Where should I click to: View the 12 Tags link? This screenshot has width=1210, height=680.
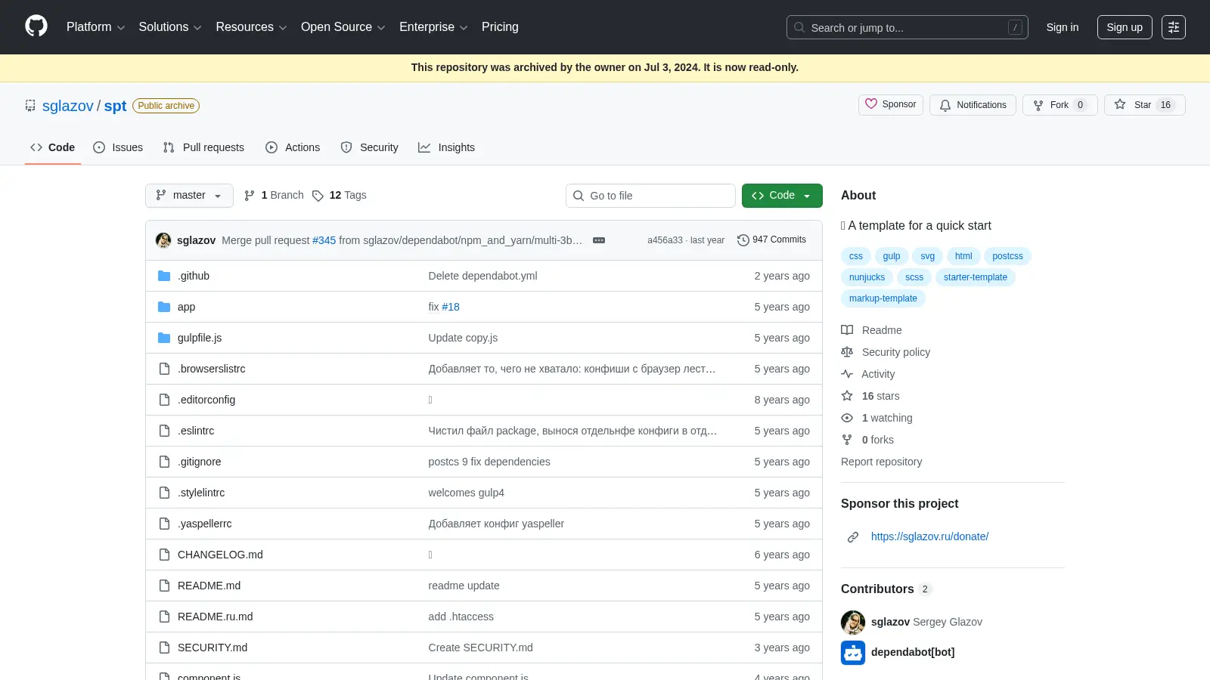point(340,195)
